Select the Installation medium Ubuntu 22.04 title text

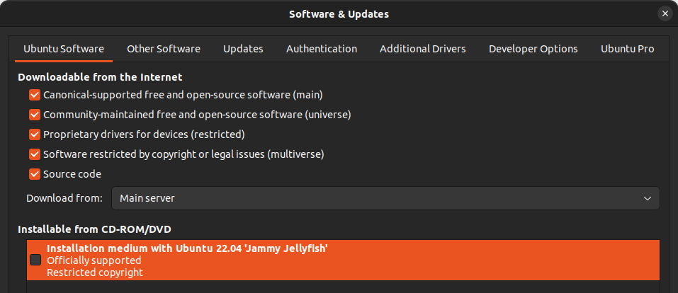pos(187,248)
